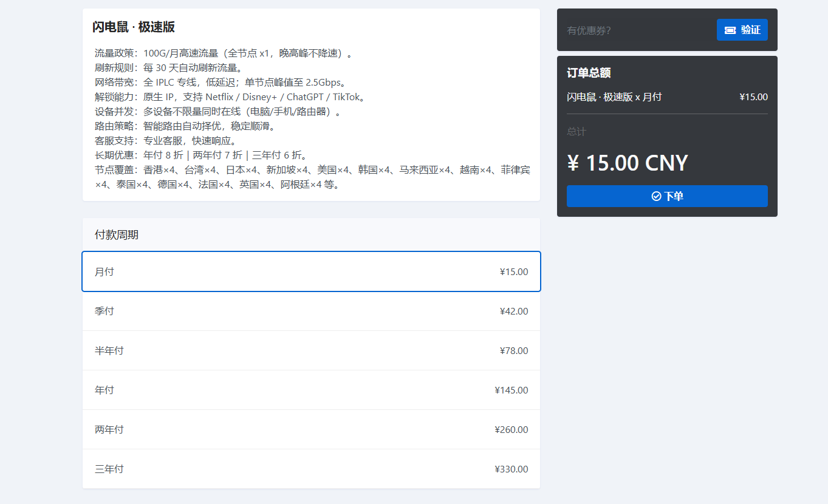Viewport: 828px width, 504px height.
Task: Click the 订单总额 heading
Action: (589, 73)
